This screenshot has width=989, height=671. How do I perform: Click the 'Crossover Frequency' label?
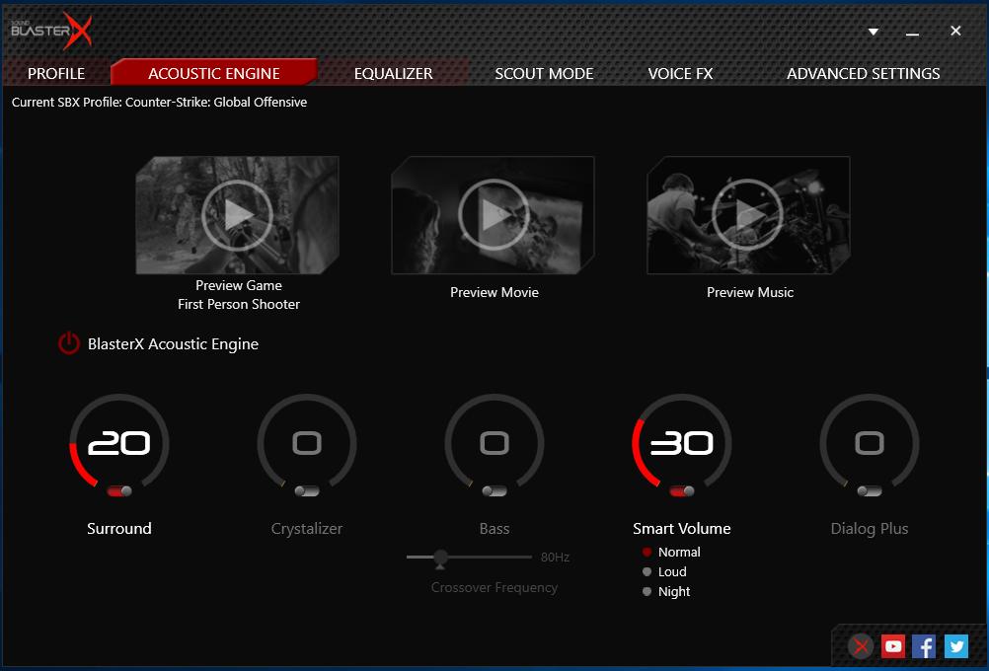click(494, 587)
